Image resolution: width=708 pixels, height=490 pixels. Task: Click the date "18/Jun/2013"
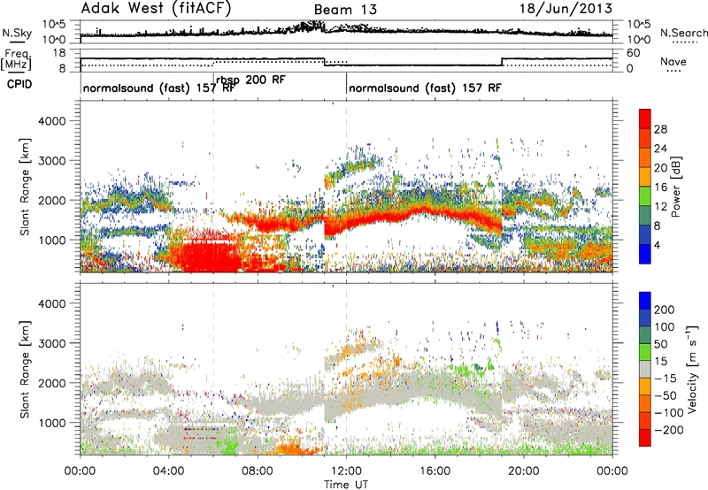[x=566, y=9]
